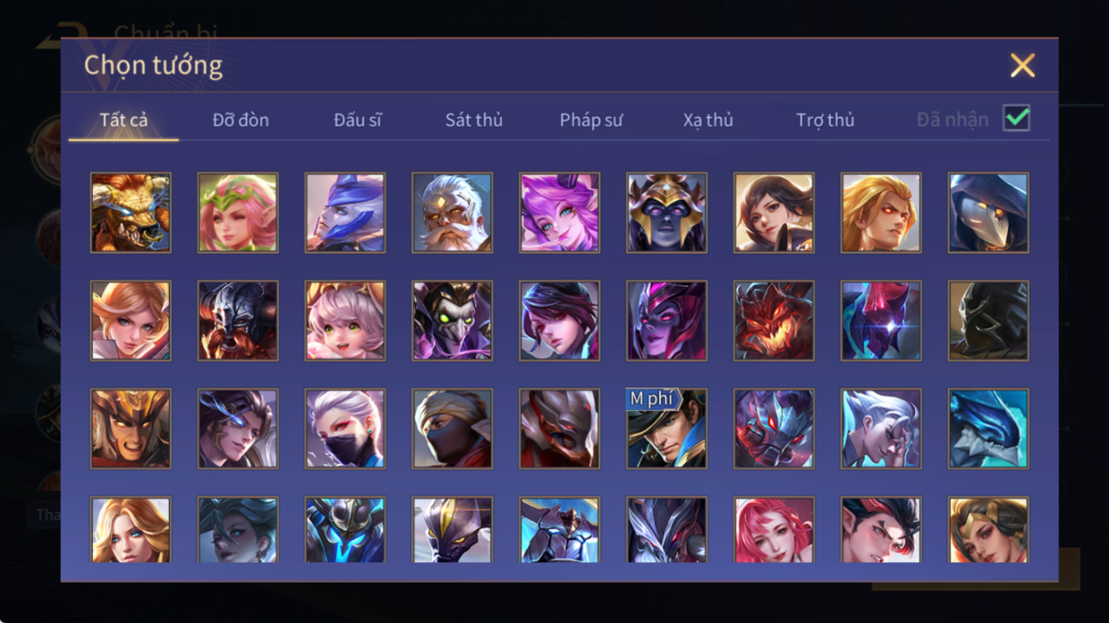Select the orange bull-beast hero portrait
The image size is (1109, 623).
pyautogui.click(x=131, y=213)
